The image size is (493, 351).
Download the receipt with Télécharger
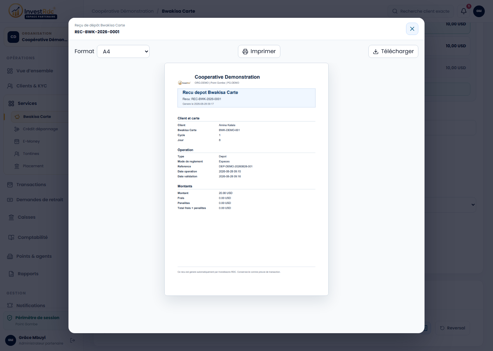tap(393, 51)
